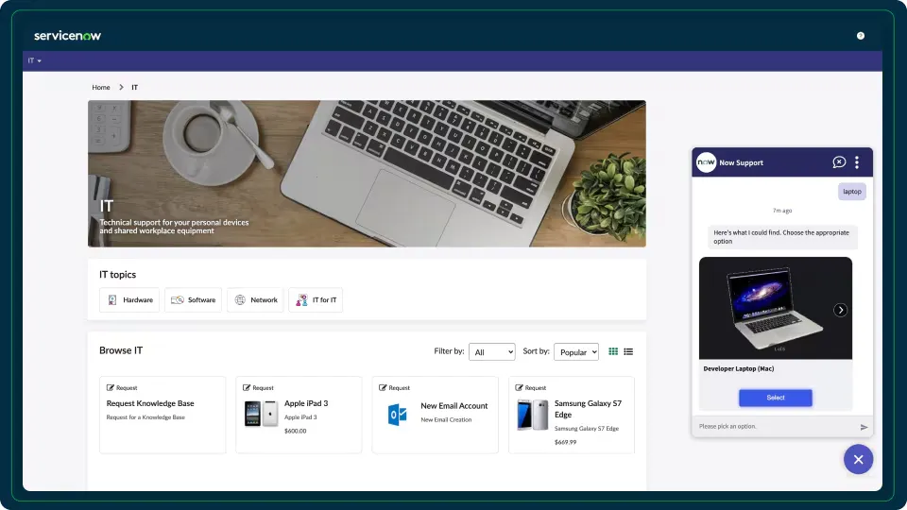Click the Samsung Galaxy S7 thumbnail
The height and width of the screenshot is (510, 907).
point(533,415)
